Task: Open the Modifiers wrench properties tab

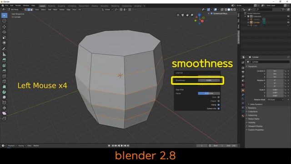Action: 243,95
